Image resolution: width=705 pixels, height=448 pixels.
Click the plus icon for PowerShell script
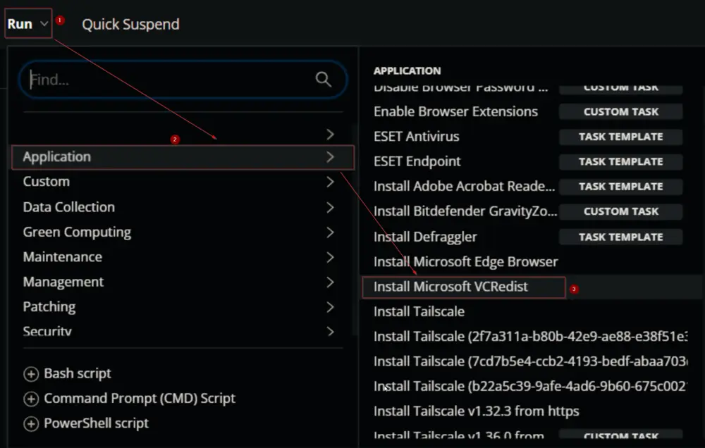[x=31, y=423]
